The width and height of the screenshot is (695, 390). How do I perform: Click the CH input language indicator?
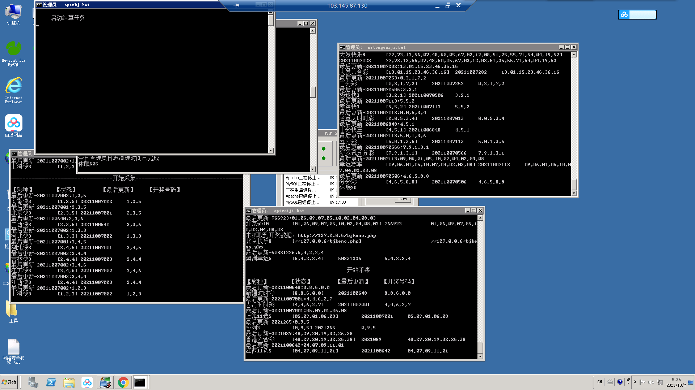coord(600,382)
